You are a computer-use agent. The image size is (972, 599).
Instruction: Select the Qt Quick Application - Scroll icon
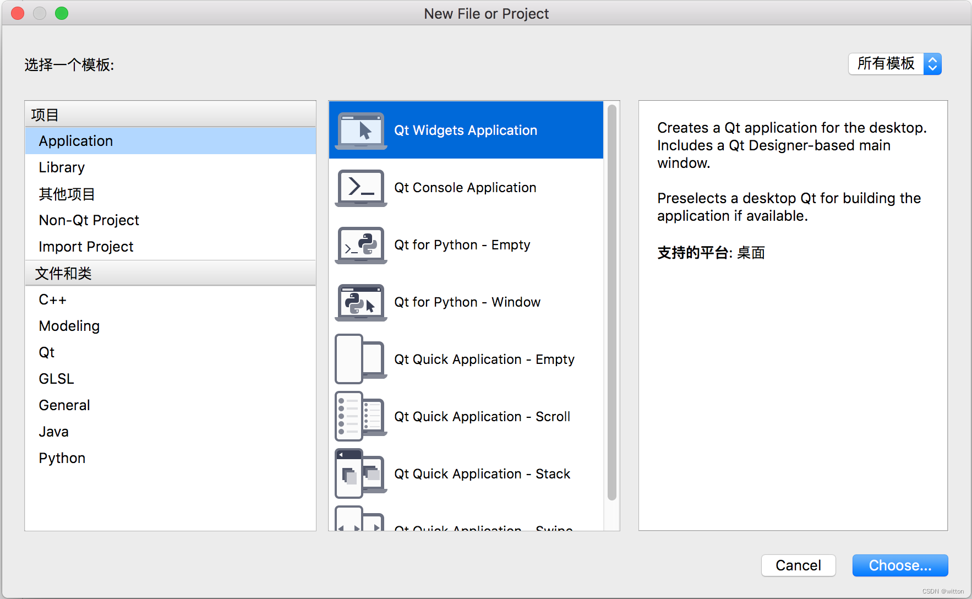pyautogui.click(x=361, y=416)
